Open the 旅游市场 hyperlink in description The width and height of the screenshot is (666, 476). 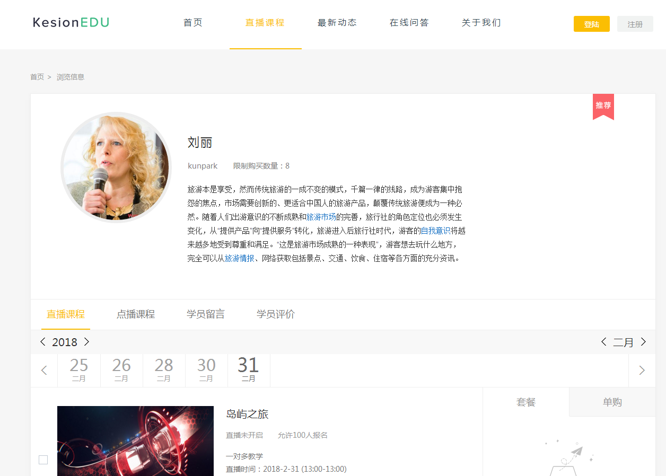pos(321,217)
